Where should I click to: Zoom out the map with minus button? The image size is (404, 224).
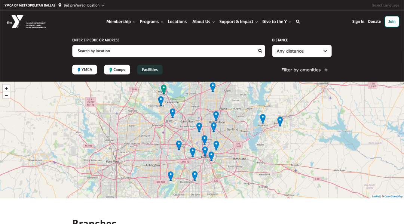point(6,96)
